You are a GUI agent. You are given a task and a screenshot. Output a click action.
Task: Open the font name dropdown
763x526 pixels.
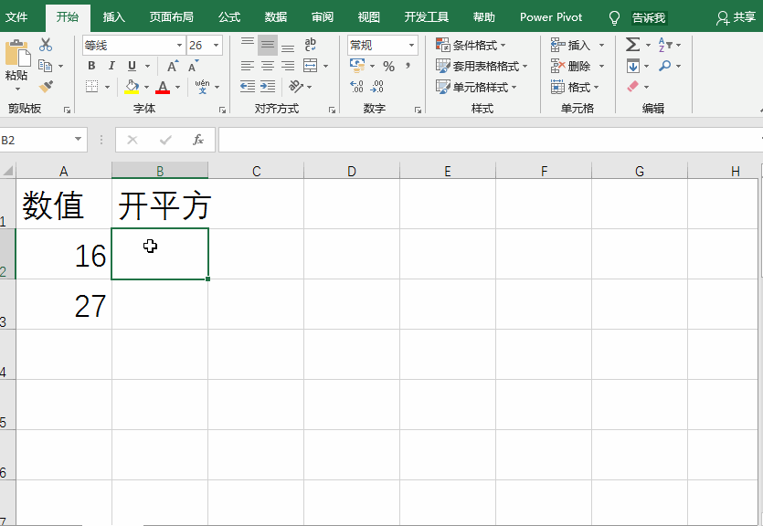(x=179, y=46)
